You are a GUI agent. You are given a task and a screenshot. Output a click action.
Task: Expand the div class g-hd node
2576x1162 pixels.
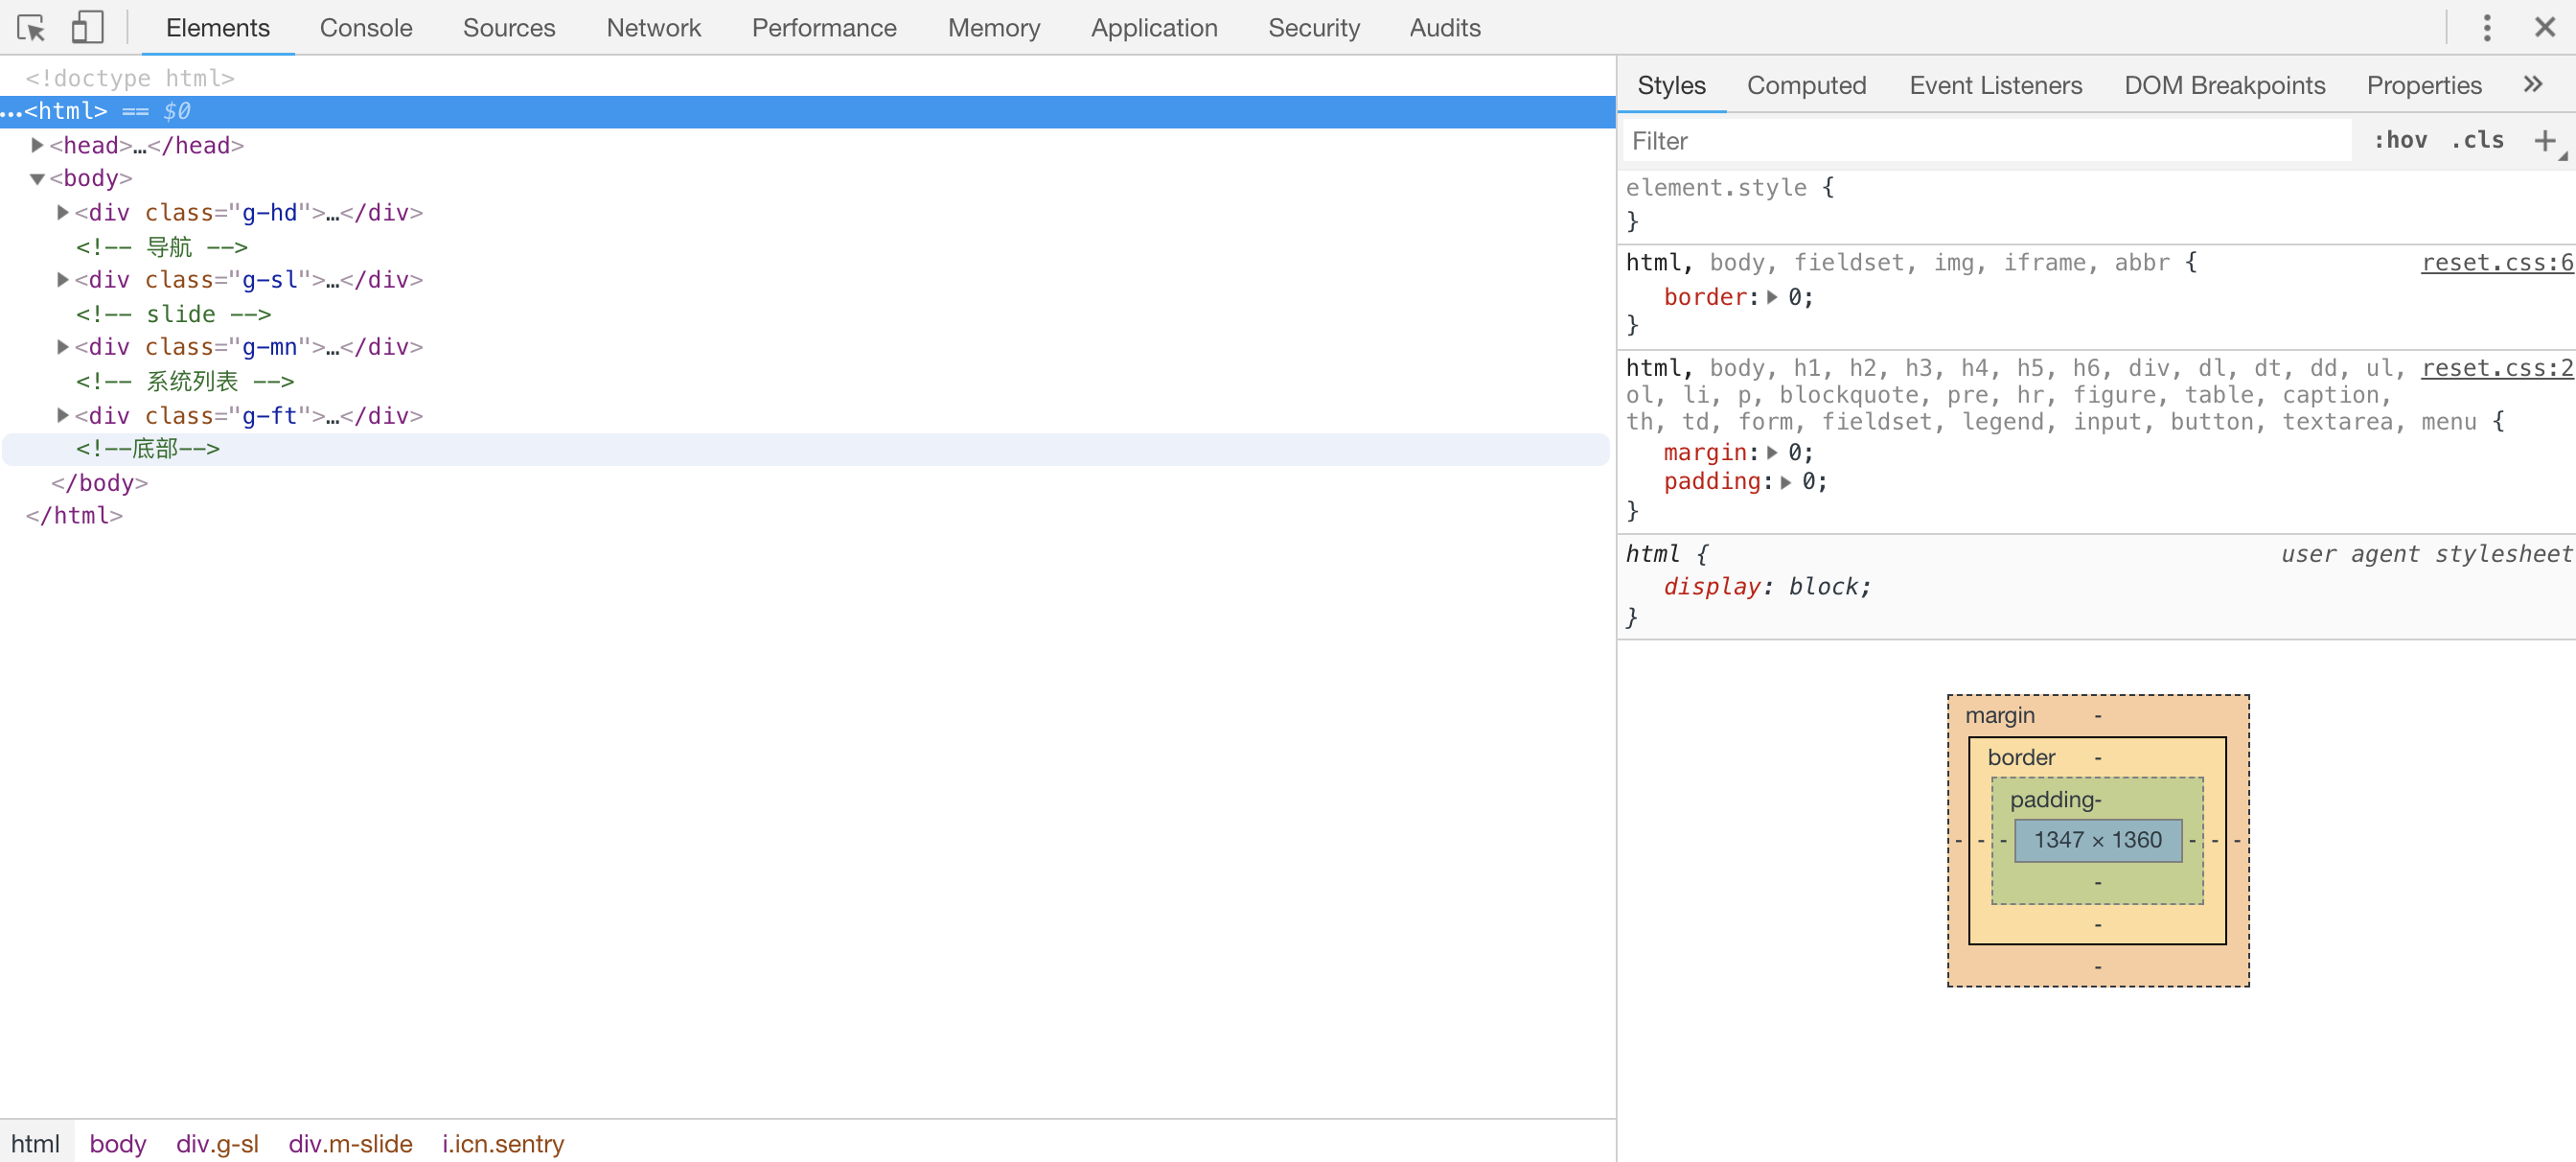(62, 212)
